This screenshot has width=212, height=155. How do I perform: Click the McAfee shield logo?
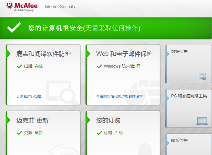pos(10,6)
